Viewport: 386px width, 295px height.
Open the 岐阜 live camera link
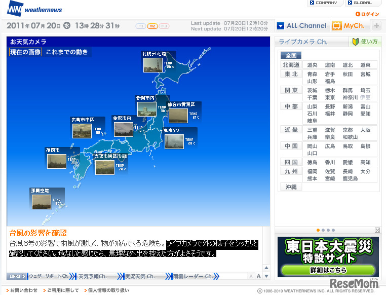(312, 121)
